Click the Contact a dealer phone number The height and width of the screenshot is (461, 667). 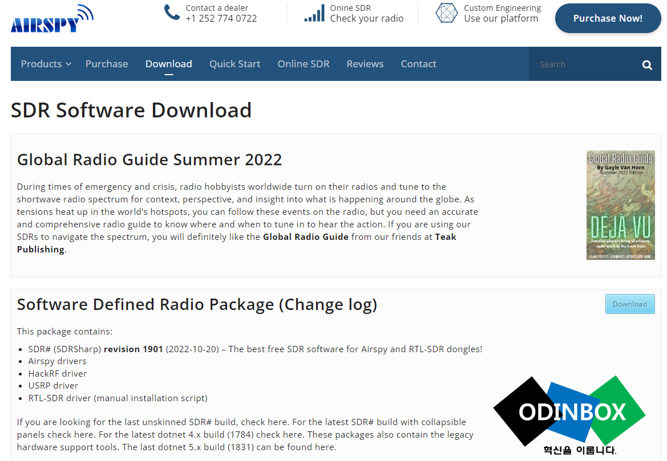click(221, 19)
